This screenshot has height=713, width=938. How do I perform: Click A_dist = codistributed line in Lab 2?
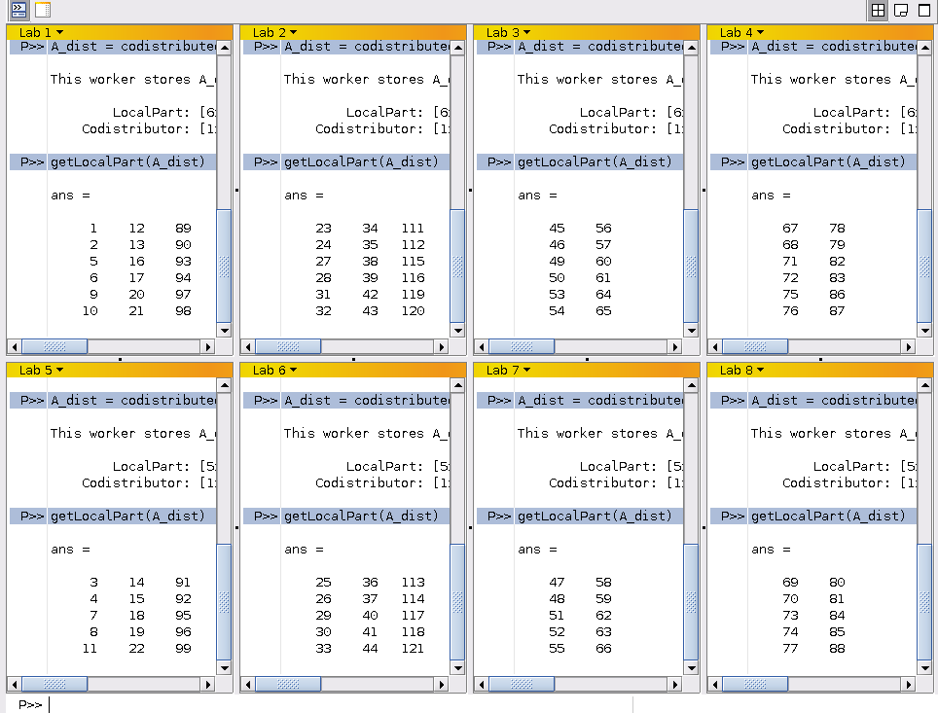[x=366, y=46]
